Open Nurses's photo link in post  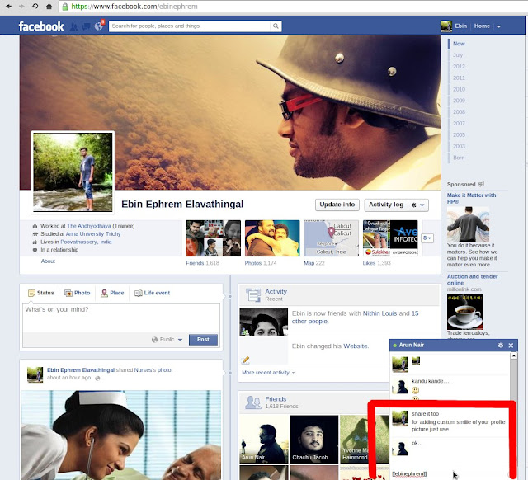[153, 370]
